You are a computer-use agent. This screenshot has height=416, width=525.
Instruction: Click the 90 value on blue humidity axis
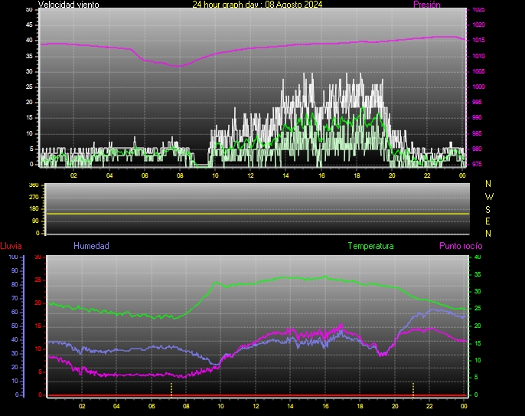click(x=15, y=270)
